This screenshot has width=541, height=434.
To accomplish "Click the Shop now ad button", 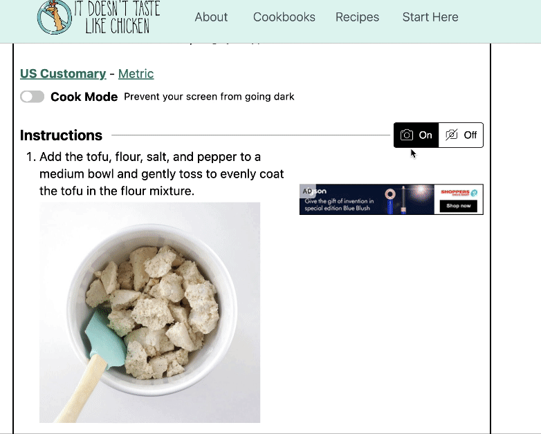I will click(x=458, y=206).
